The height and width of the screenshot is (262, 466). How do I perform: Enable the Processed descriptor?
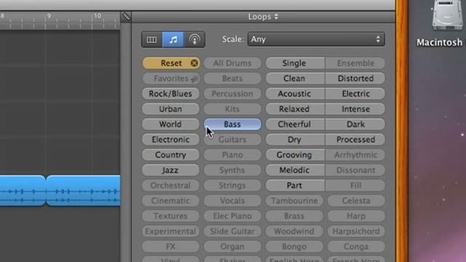tap(355, 140)
